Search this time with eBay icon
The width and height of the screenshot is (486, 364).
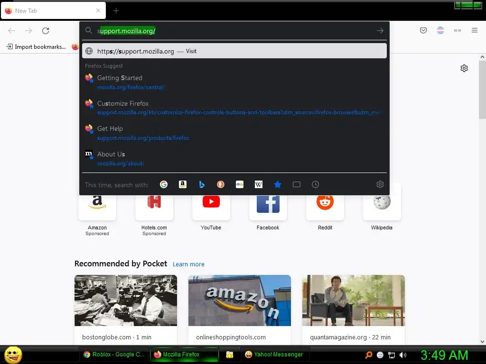click(x=240, y=184)
